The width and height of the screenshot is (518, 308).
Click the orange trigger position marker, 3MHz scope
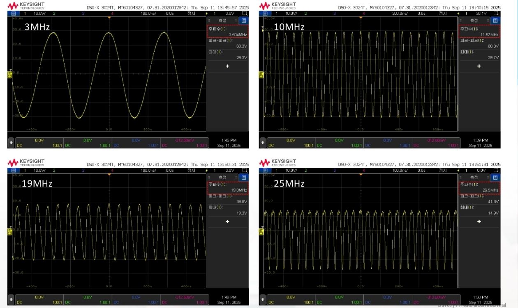point(109,18)
